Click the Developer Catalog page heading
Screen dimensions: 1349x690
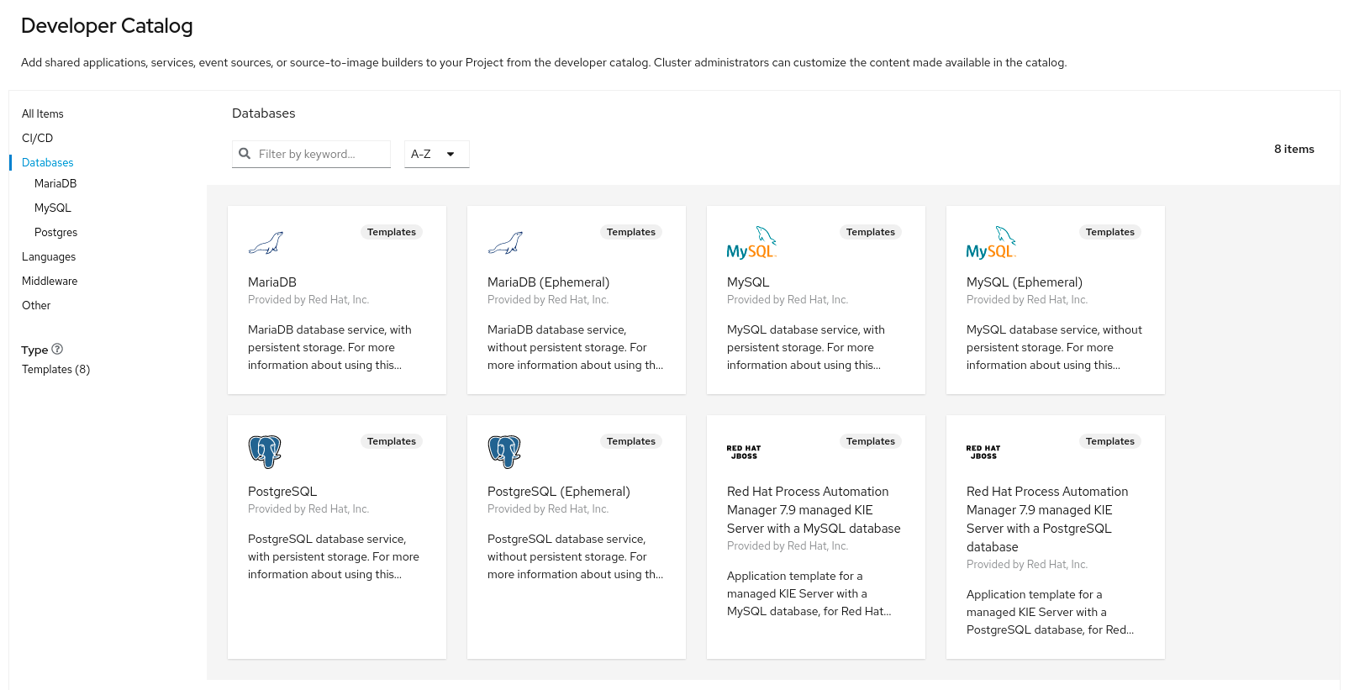(x=107, y=26)
